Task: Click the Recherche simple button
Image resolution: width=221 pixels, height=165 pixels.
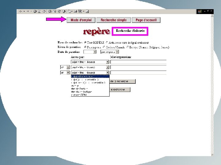Action: click(114, 20)
